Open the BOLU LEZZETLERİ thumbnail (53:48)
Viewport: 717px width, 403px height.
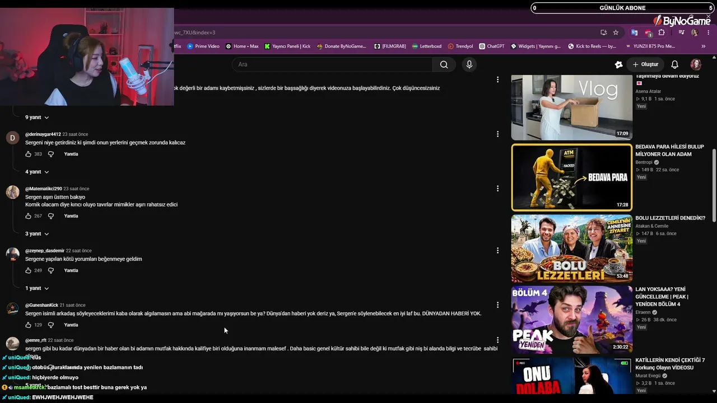tap(572, 249)
